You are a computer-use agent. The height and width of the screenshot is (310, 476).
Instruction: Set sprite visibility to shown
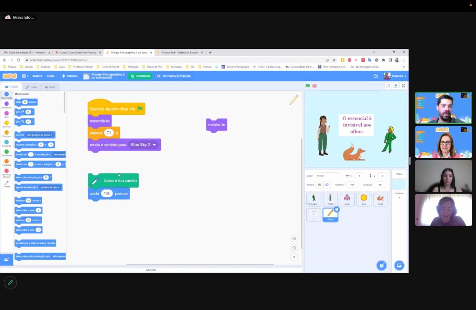(319, 185)
